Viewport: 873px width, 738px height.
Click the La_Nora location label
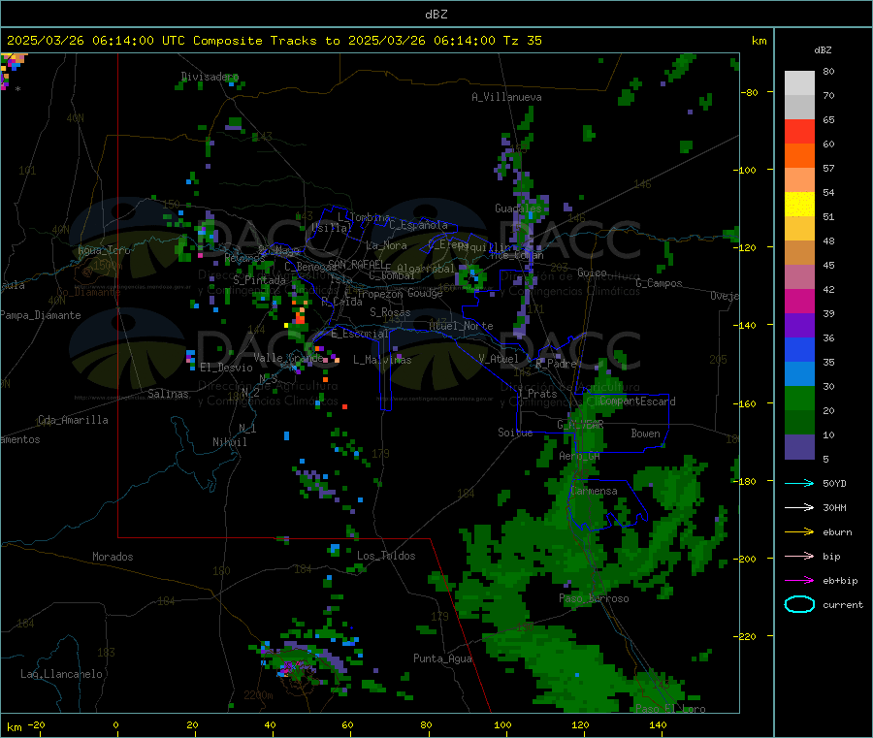point(386,245)
